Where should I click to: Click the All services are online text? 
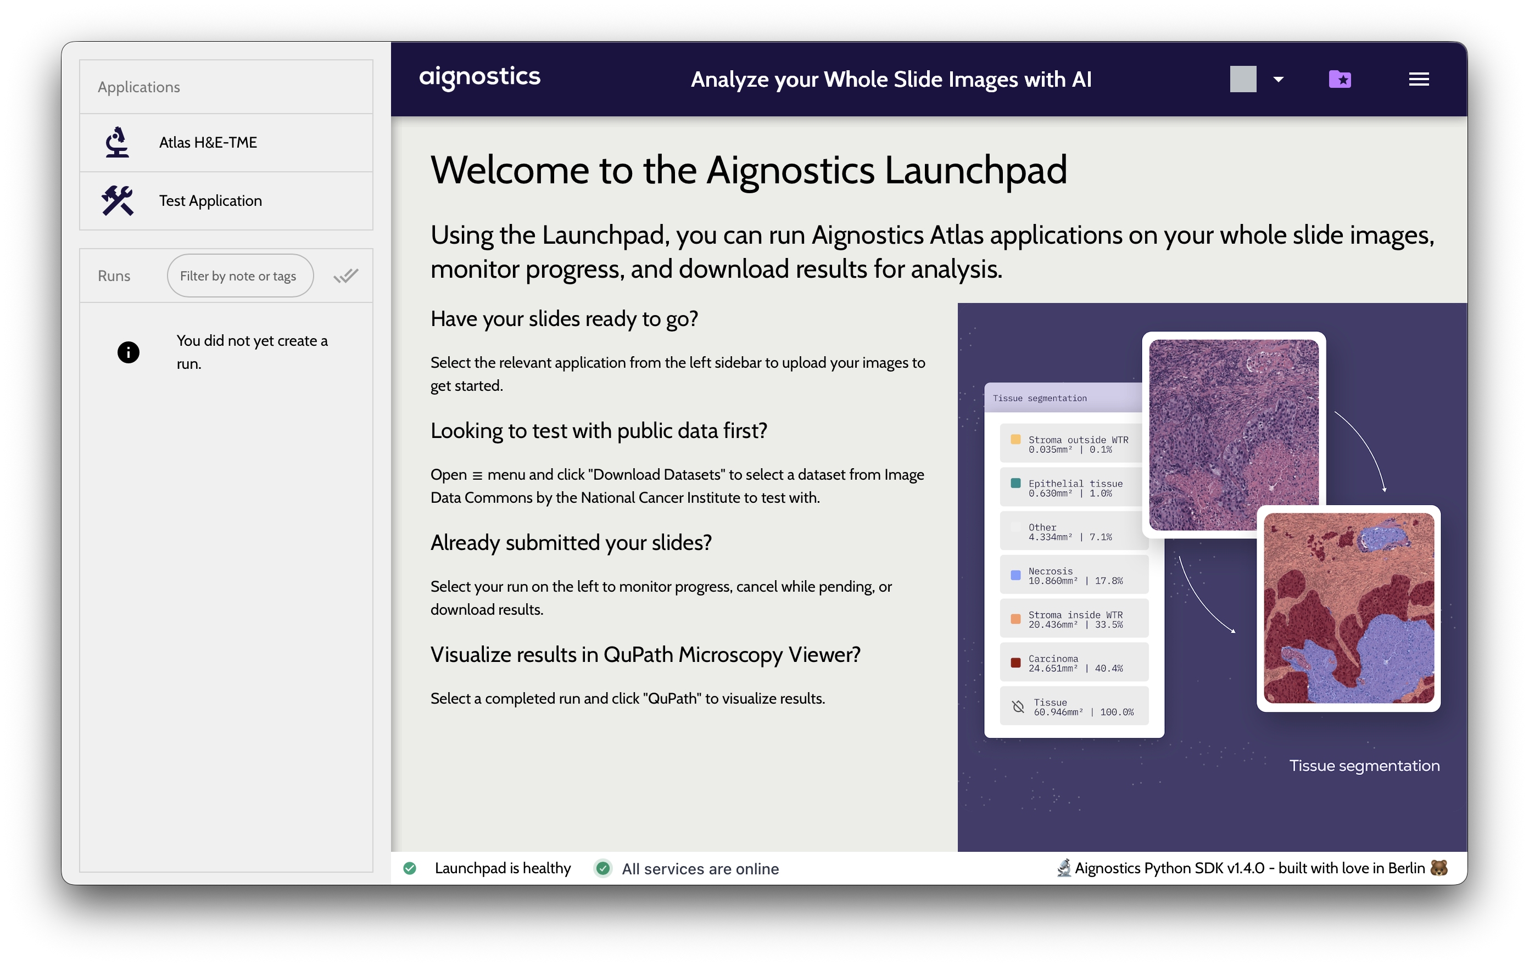(700, 868)
